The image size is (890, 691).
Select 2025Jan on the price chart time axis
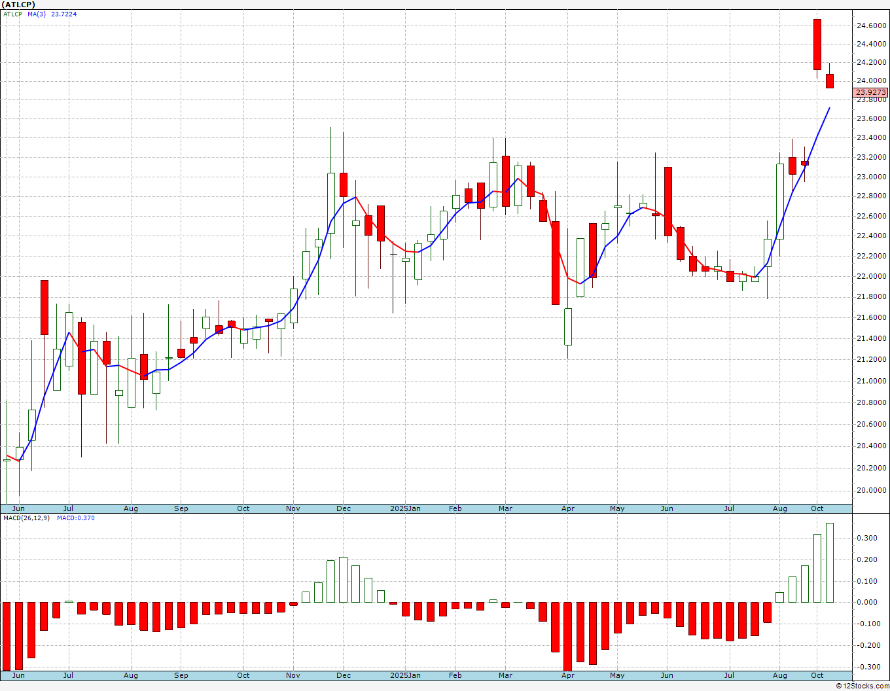coord(406,508)
